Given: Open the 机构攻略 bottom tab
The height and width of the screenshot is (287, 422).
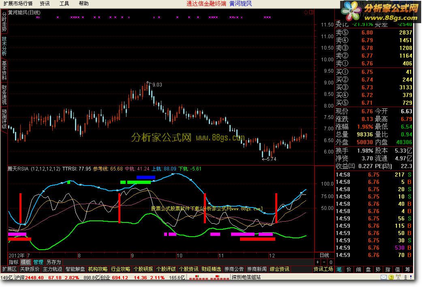Looking at the screenshot, I should [98, 269].
